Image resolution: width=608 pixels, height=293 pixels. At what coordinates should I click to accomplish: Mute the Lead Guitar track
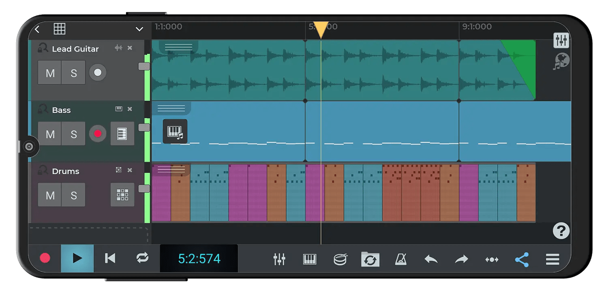click(49, 73)
